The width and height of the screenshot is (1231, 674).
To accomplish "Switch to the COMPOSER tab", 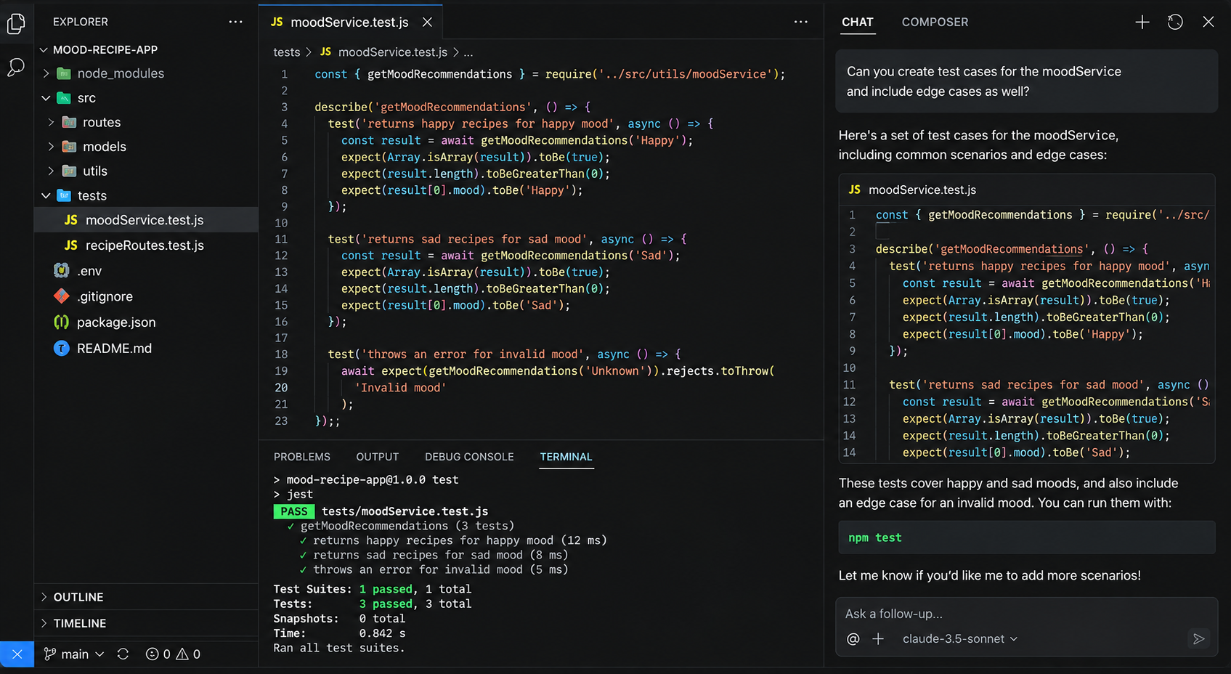I will pos(935,23).
